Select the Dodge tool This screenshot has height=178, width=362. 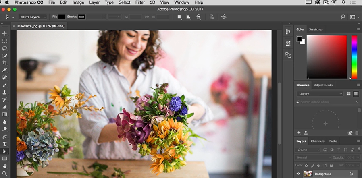[x=4, y=129]
